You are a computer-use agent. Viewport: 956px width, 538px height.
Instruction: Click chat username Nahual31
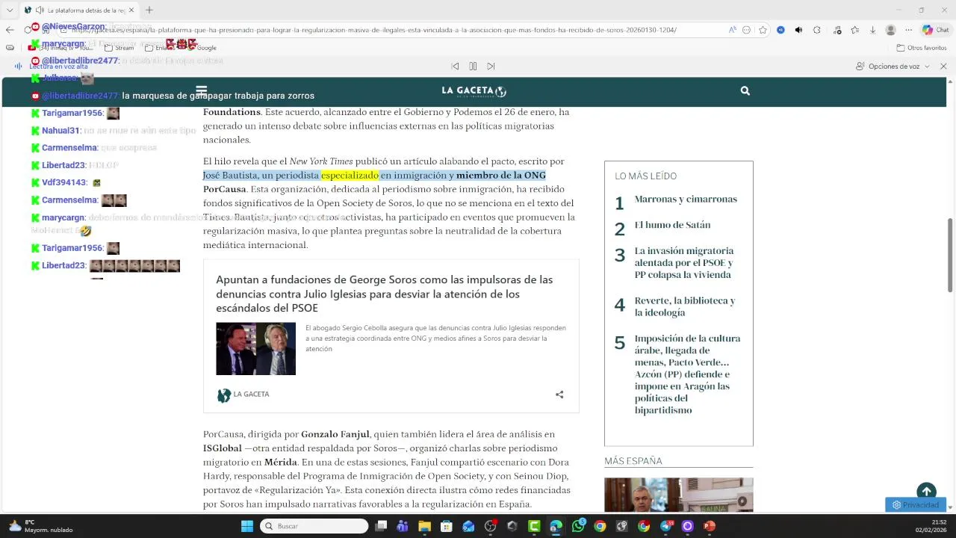pos(60,131)
